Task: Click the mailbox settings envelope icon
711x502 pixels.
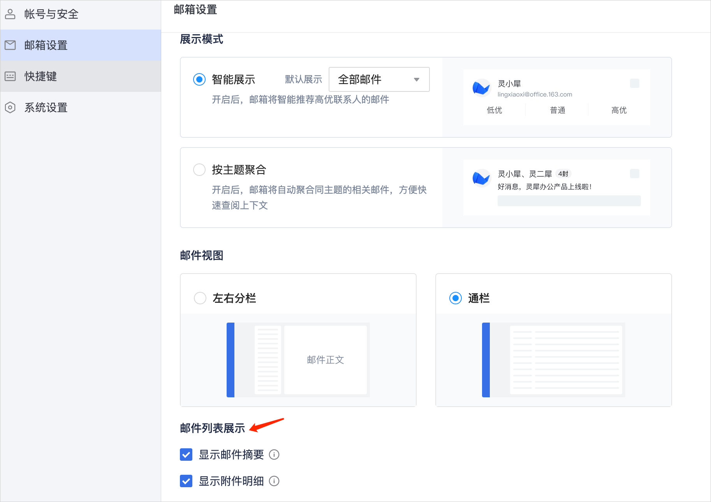Action: (10, 45)
